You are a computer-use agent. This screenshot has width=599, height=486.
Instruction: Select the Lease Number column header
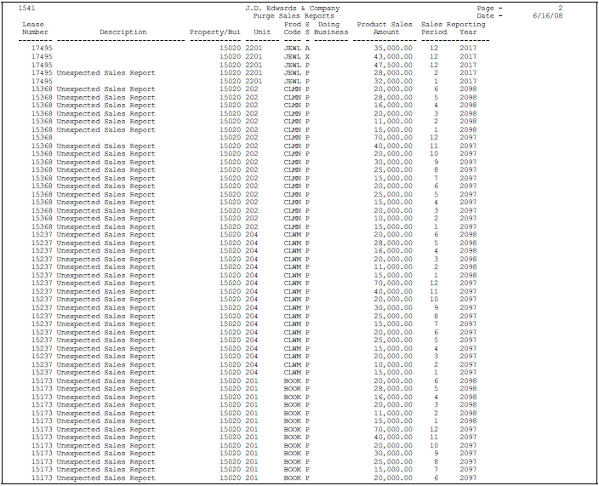(x=35, y=28)
